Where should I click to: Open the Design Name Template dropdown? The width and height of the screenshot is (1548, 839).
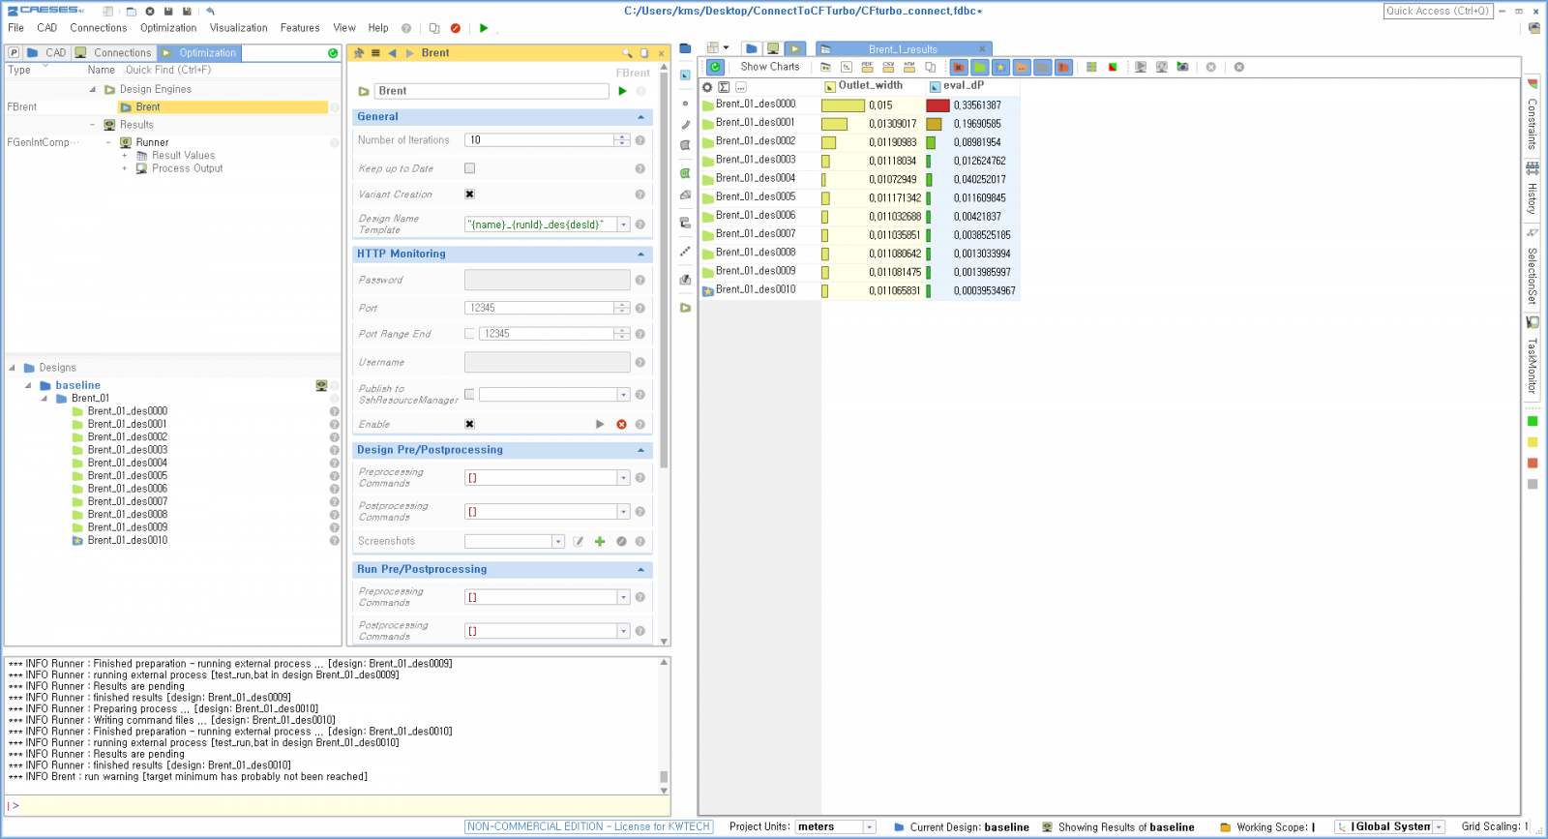[624, 225]
